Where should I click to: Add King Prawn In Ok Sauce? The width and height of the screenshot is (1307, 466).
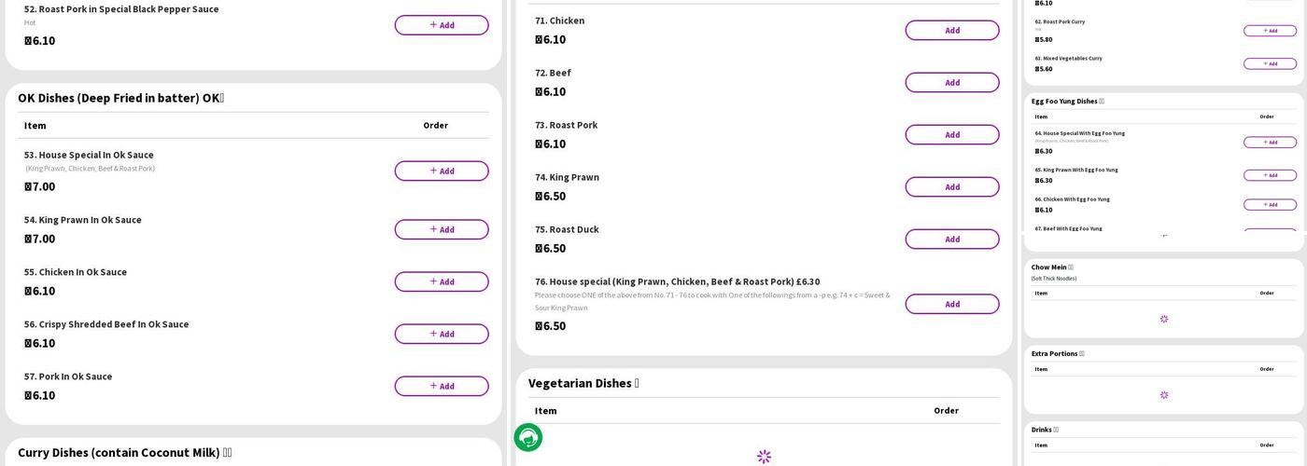click(441, 229)
